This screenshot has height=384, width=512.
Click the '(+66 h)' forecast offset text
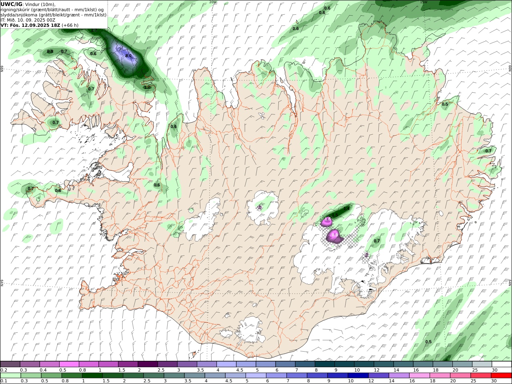(x=70, y=25)
